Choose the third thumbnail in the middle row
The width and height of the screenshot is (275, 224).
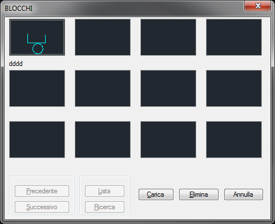coord(168,88)
